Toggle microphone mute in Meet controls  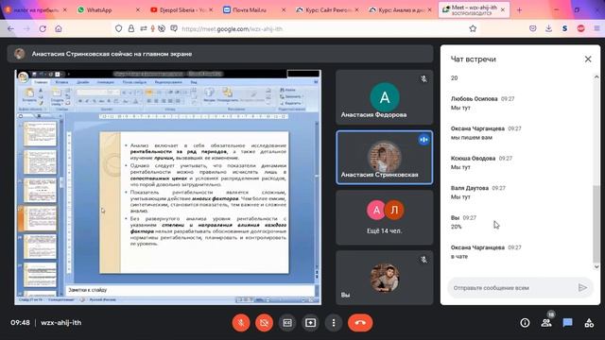point(241,323)
